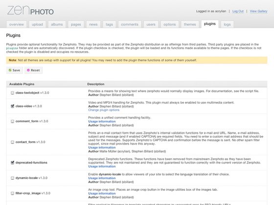Image resolution: width=274 pixels, height=205 pixels.
Task: Click the filter-crop_image plugin name
Action: pyautogui.click(x=28, y=193)
